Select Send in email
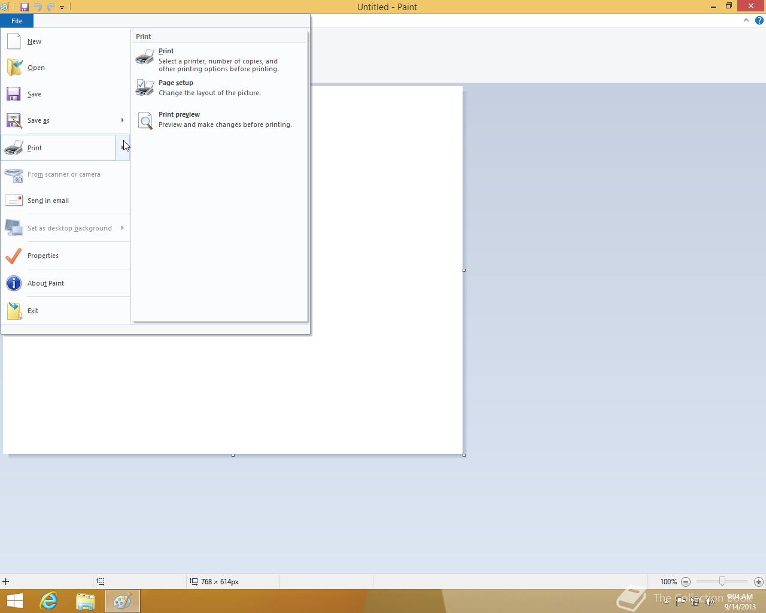 pos(65,201)
